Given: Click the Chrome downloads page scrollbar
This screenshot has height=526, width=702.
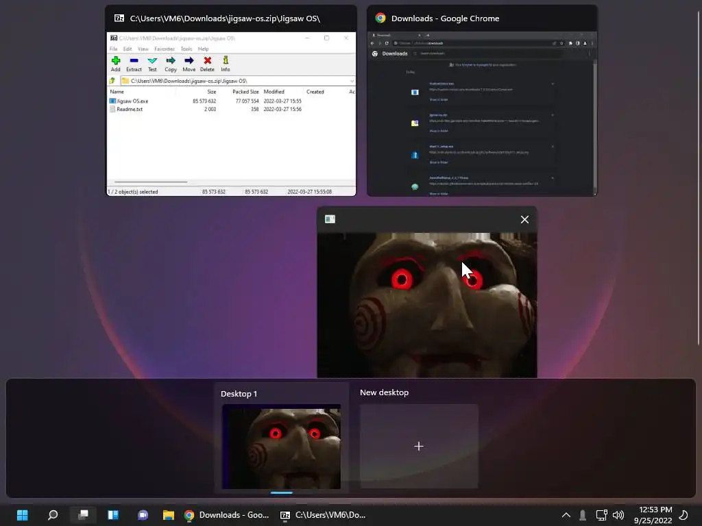Looking at the screenshot, I should coord(595,125).
